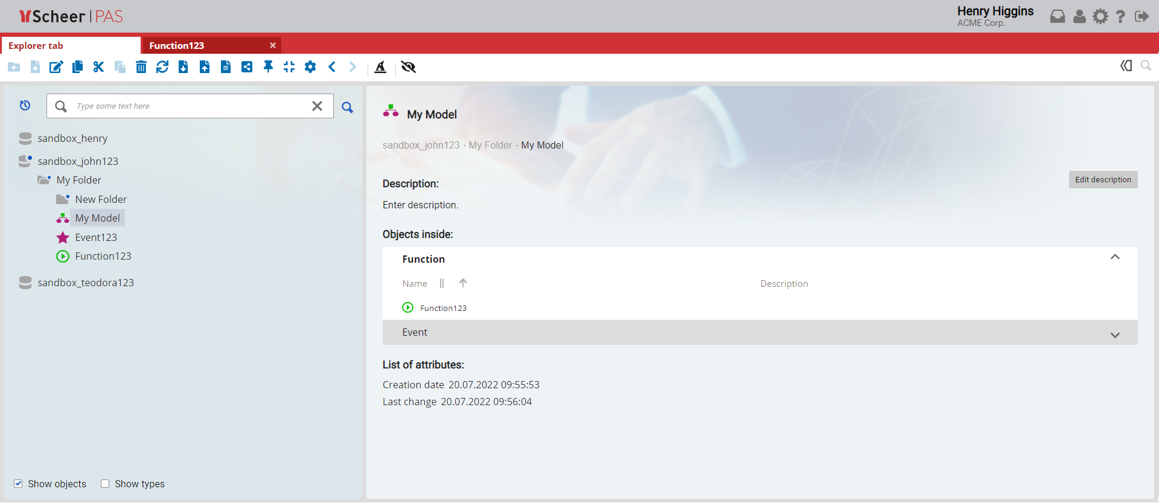Click the Name column header
1159x503 pixels.
pyautogui.click(x=415, y=284)
